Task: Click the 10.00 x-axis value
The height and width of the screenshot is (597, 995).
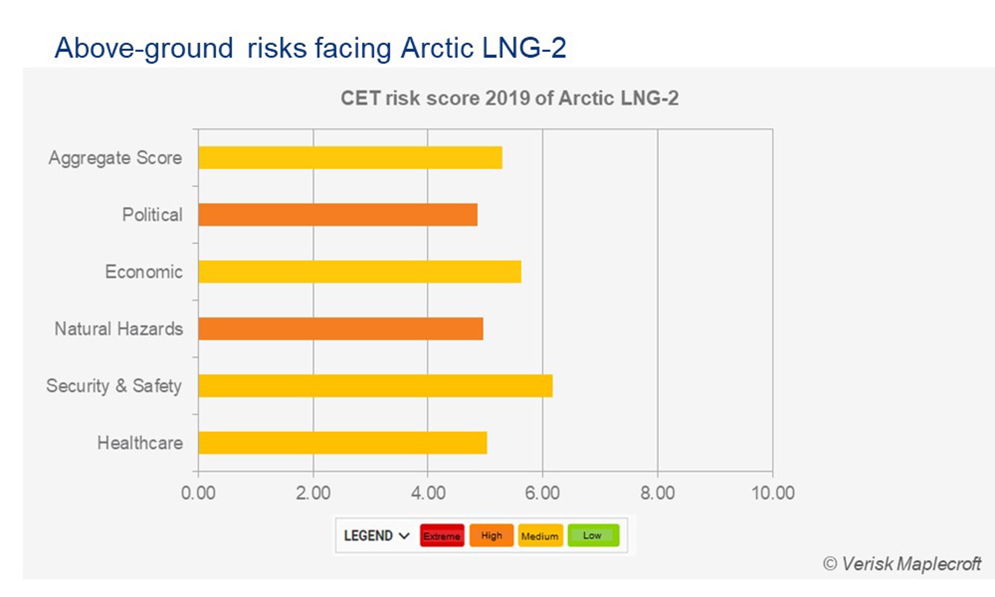Action: point(772,493)
